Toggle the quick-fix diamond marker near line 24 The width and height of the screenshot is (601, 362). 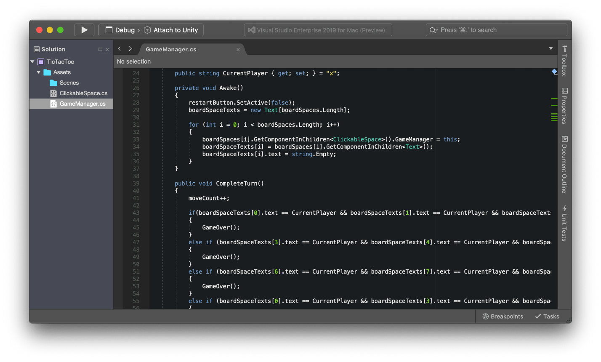(x=554, y=72)
